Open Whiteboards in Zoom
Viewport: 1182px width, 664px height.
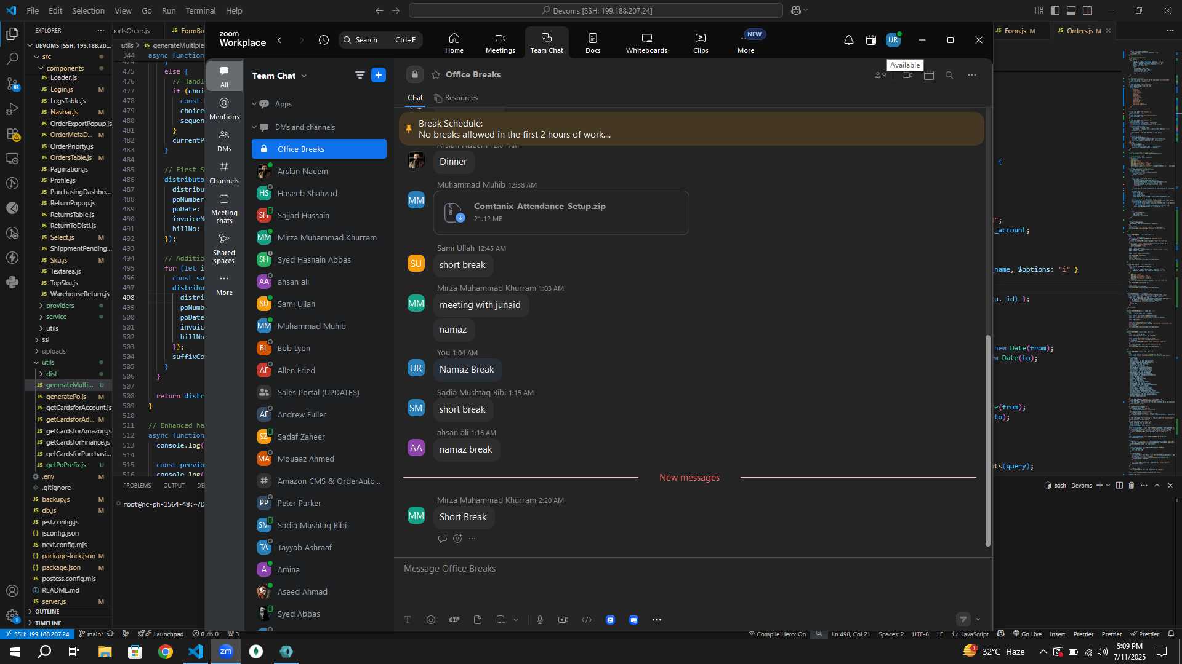point(646,43)
